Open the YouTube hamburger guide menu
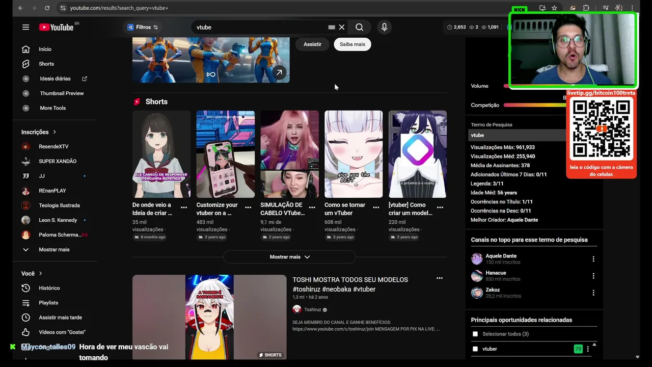 tap(25, 27)
